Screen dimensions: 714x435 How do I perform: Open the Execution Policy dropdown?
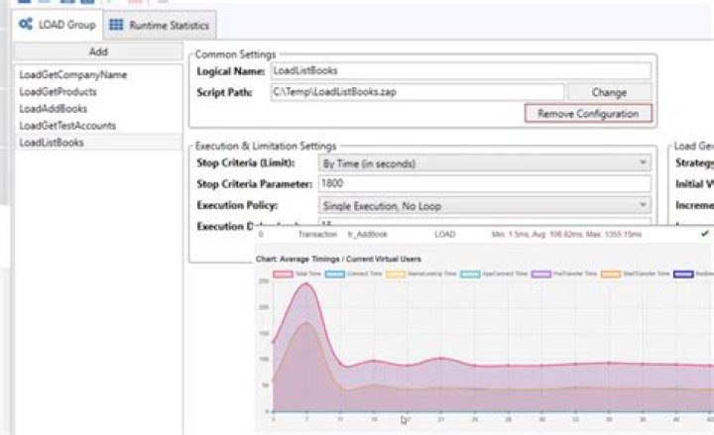[485, 206]
